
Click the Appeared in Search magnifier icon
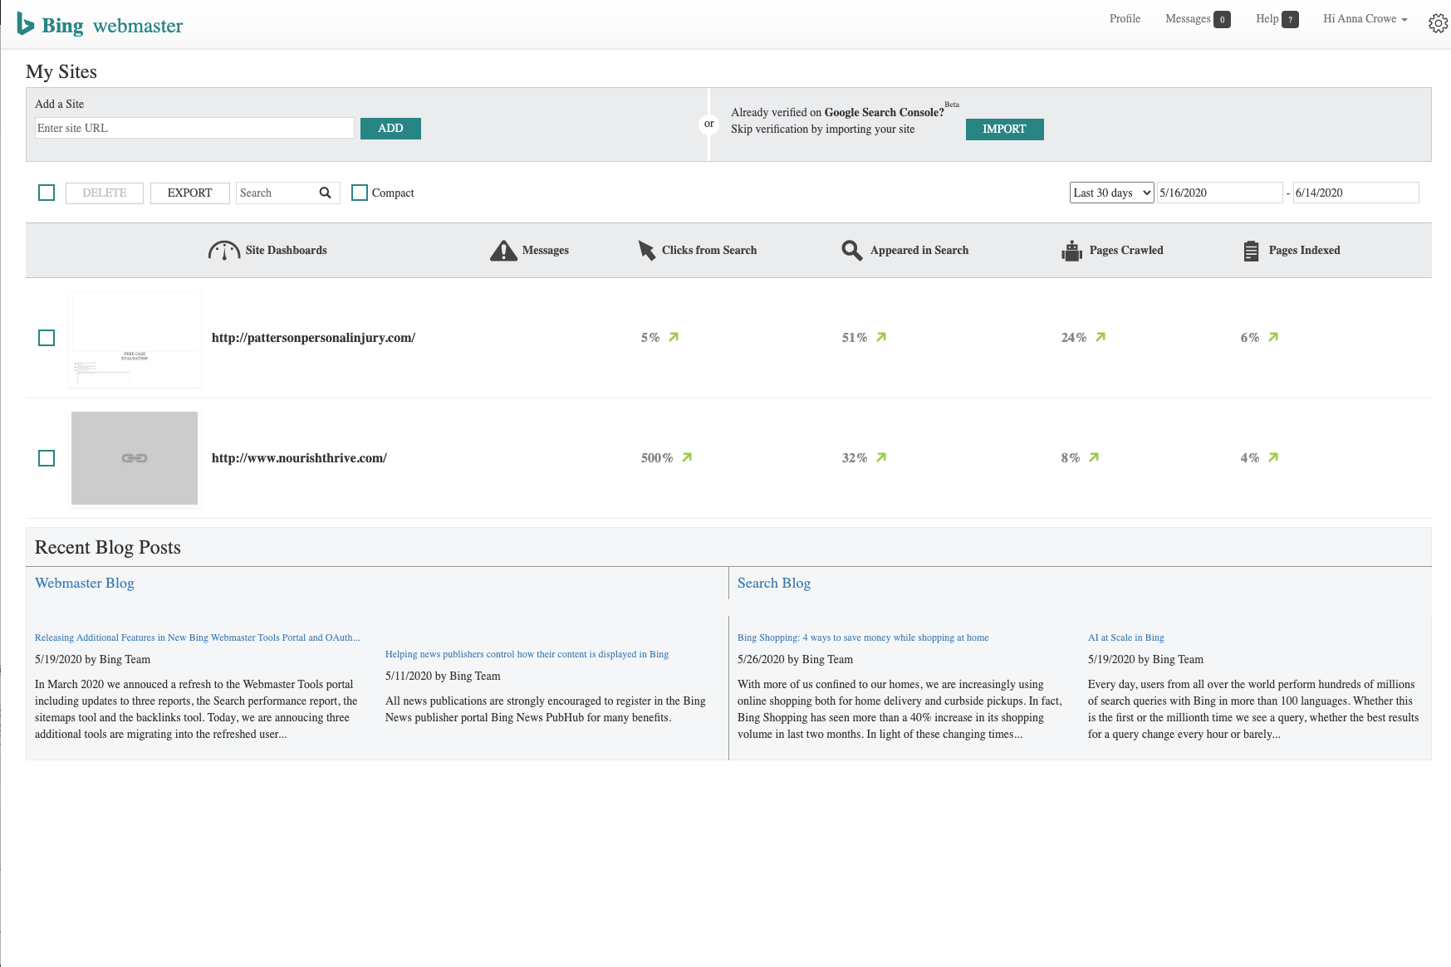pos(851,250)
